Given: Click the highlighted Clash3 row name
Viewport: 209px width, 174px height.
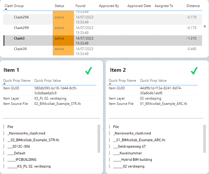Looking at the screenshot, I should pos(19,38).
